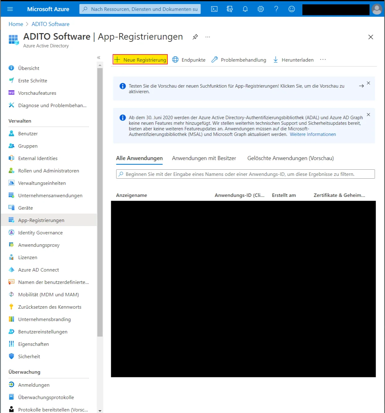Image resolution: width=385 pixels, height=413 pixels.
Task: Open the toolbar overflow ellipsis menu
Action: (x=323, y=59)
